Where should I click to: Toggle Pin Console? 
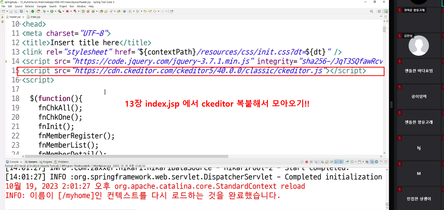pyautogui.click(x=347, y=162)
